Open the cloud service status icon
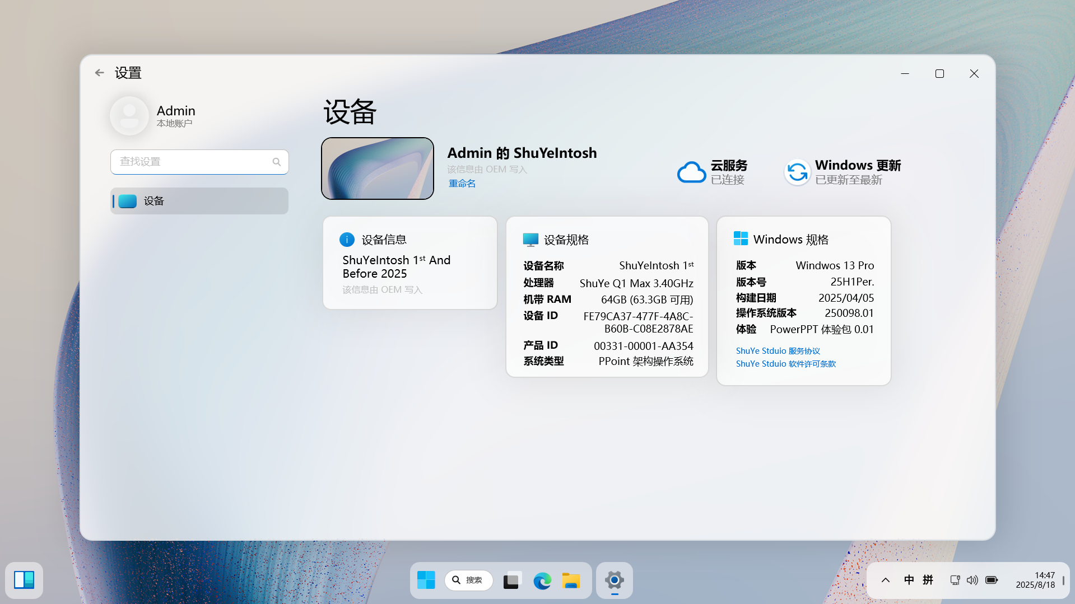 pos(691,172)
